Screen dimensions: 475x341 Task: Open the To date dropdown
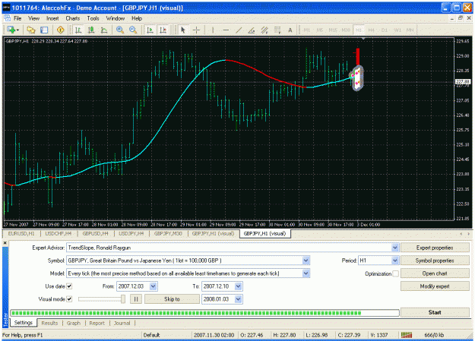[239, 286]
